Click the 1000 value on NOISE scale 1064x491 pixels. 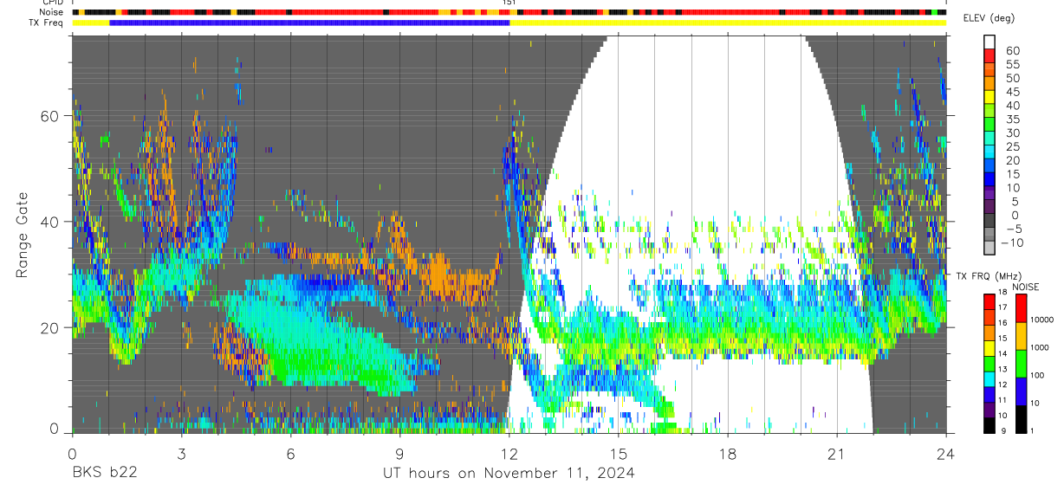(1038, 348)
